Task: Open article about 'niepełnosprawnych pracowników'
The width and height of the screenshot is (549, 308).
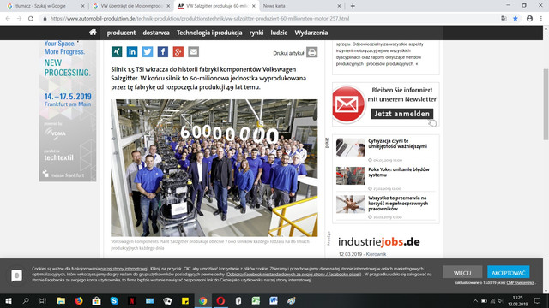Action: [x=398, y=204]
